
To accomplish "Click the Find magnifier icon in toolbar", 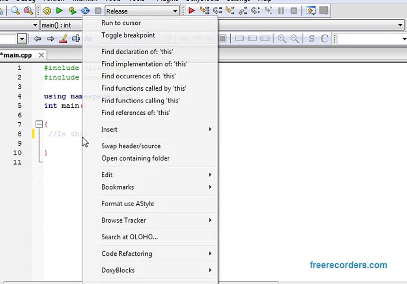I will 15,11.
